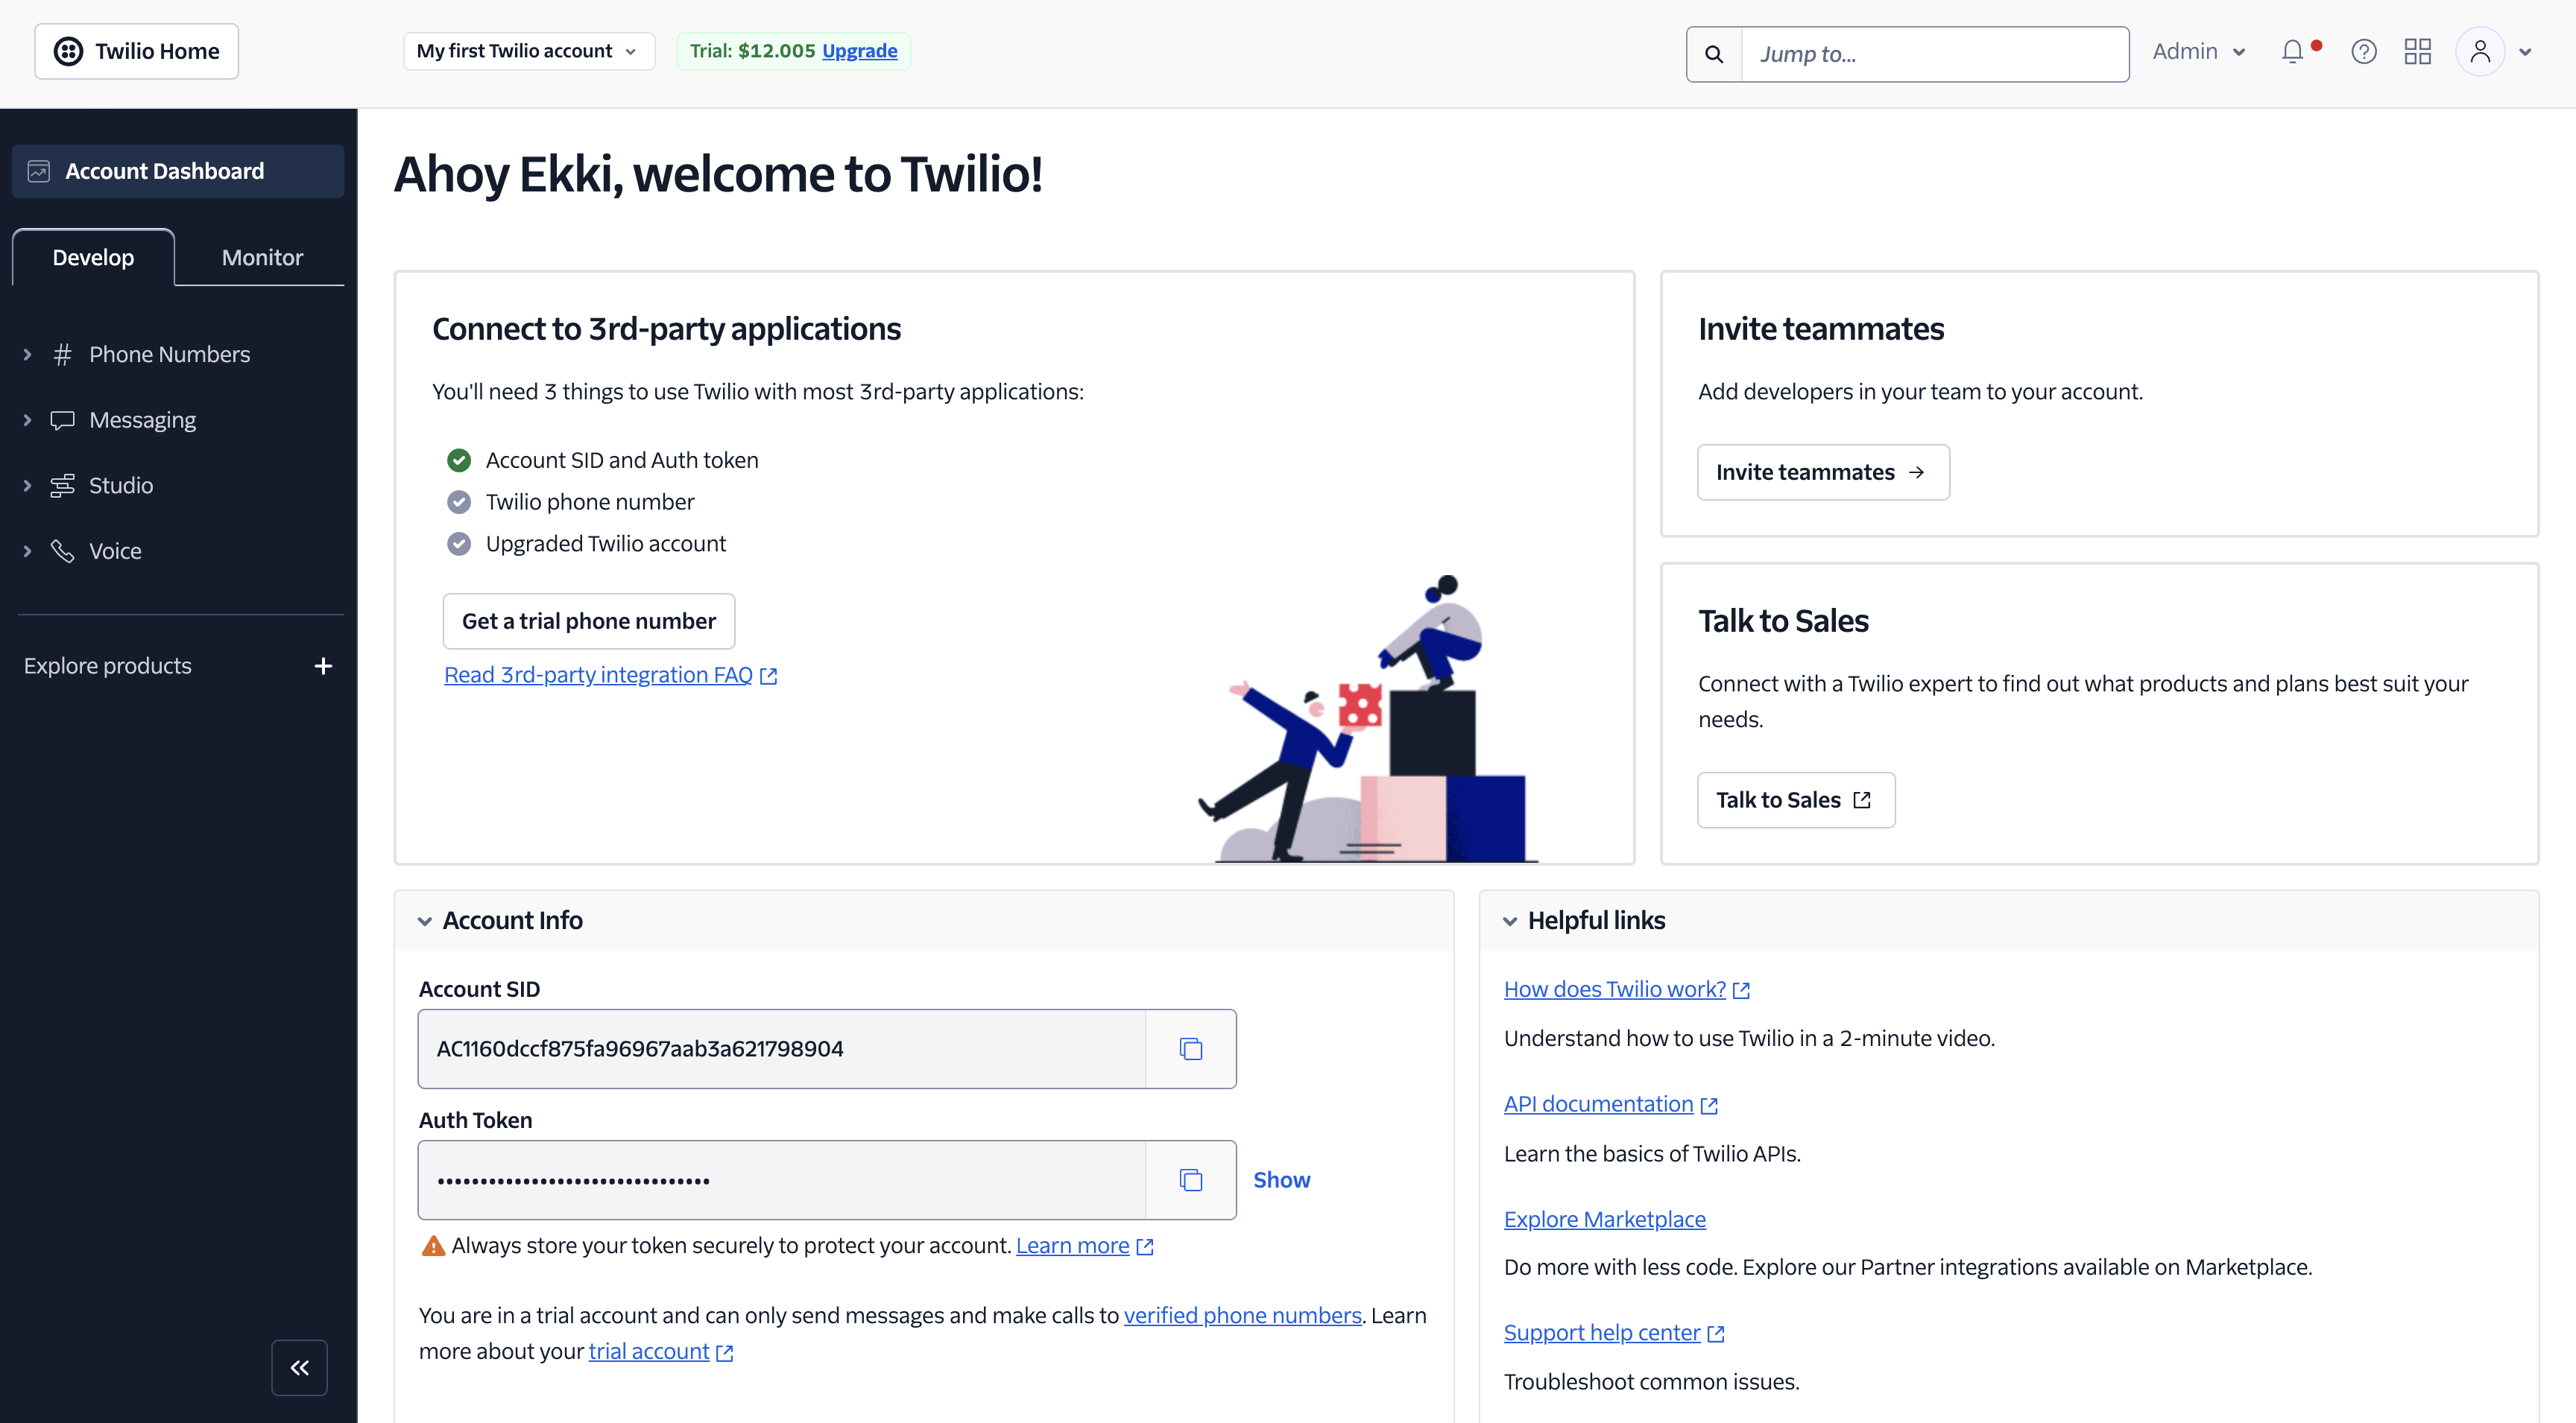Click Get a trial phone number
Viewport: 2576px width, 1423px height.
[589, 621]
